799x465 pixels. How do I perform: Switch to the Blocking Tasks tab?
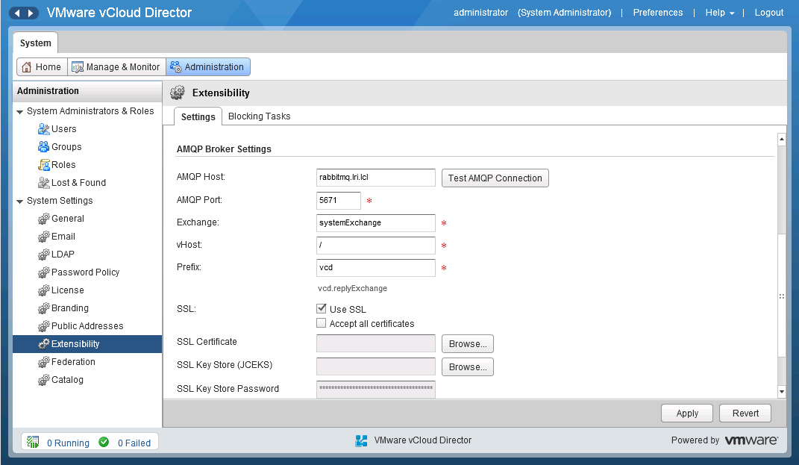pyautogui.click(x=260, y=116)
